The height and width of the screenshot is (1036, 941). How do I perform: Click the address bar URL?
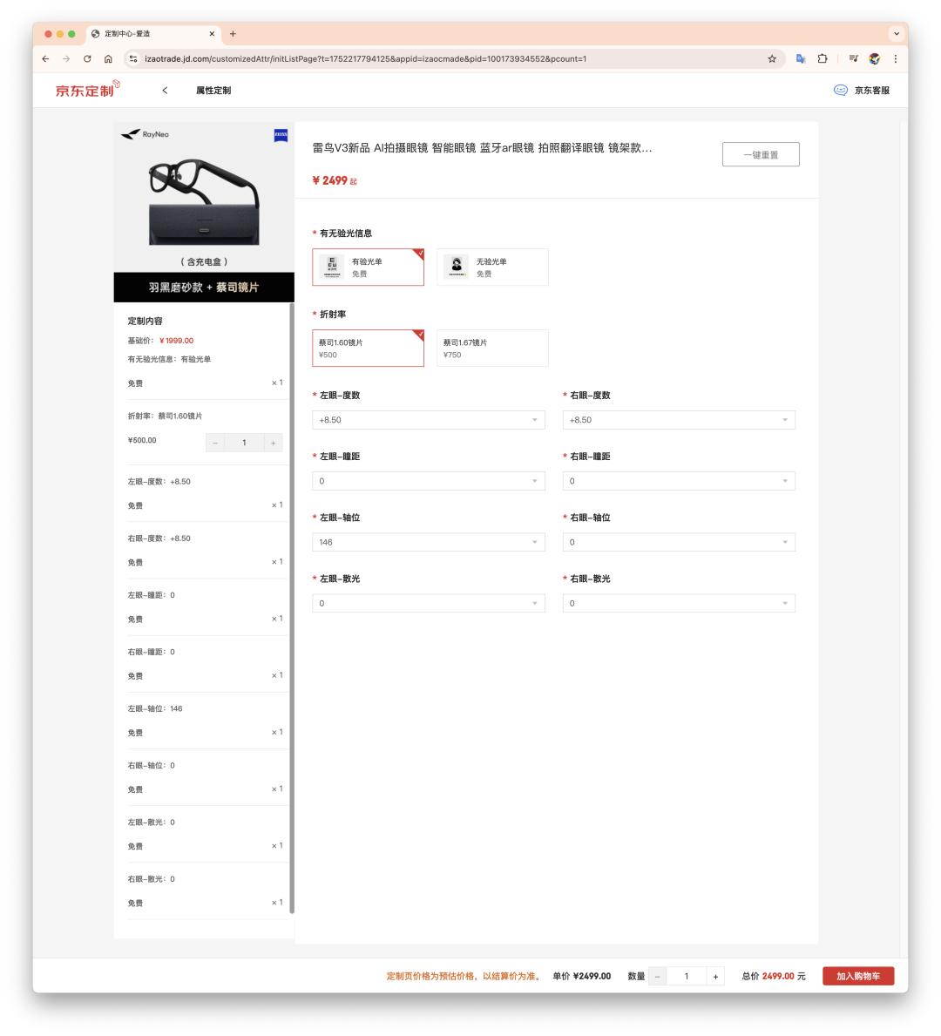365,58
